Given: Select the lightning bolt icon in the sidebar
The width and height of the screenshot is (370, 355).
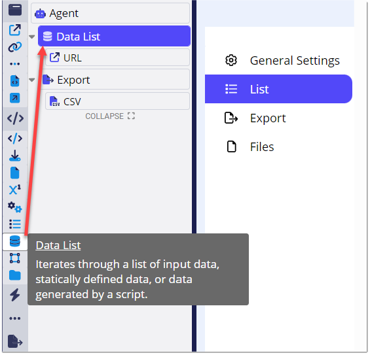Looking at the screenshot, I should pos(15,295).
